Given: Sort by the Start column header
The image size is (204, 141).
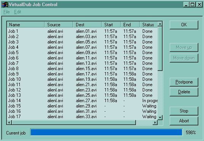Looking at the screenshot, I should [111, 25].
